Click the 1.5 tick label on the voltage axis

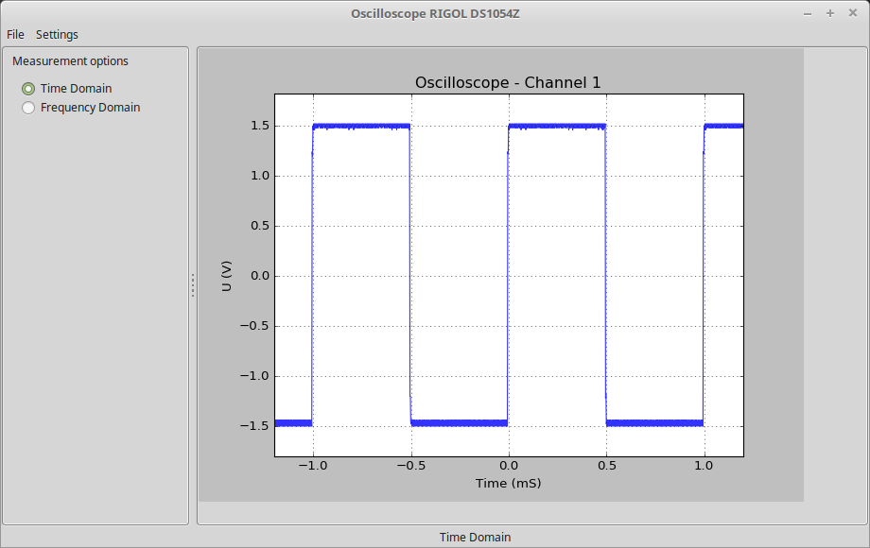point(257,126)
